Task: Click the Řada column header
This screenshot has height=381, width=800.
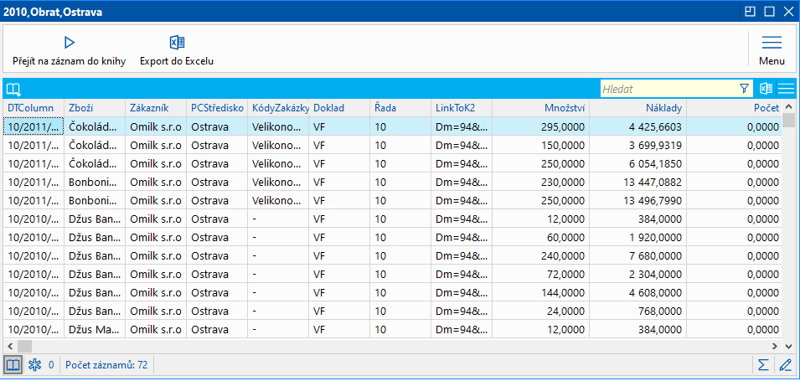Action: click(400, 108)
